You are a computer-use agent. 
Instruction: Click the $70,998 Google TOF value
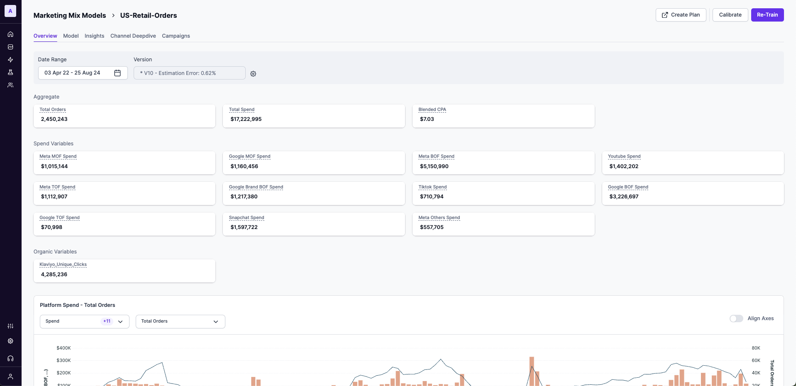pyautogui.click(x=51, y=227)
